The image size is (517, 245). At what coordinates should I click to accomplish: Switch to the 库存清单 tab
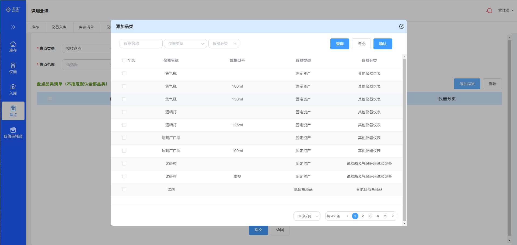pos(86,27)
